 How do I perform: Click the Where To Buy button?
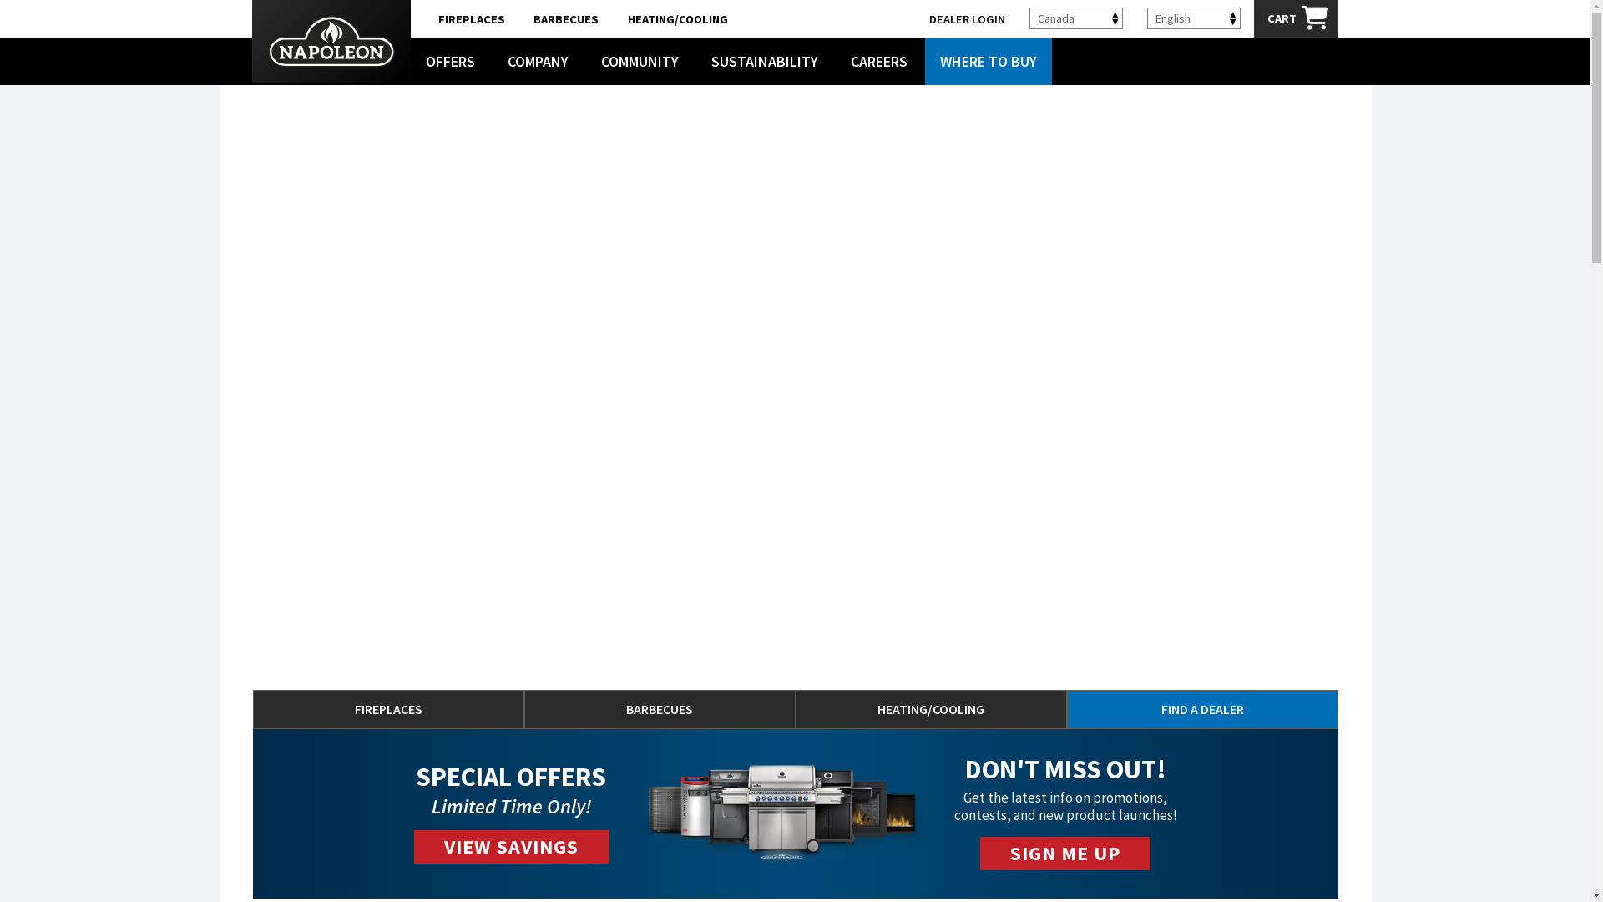[x=988, y=62]
